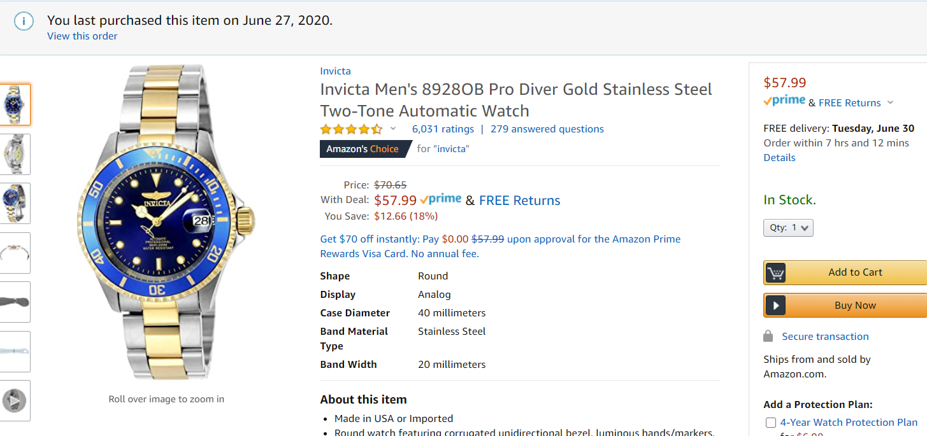This screenshot has width=927, height=436.
Task: Select the second watch caseback thumbnail
Action: 15,154
